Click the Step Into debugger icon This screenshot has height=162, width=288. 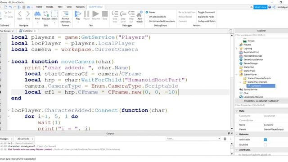(x=115, y=14)
